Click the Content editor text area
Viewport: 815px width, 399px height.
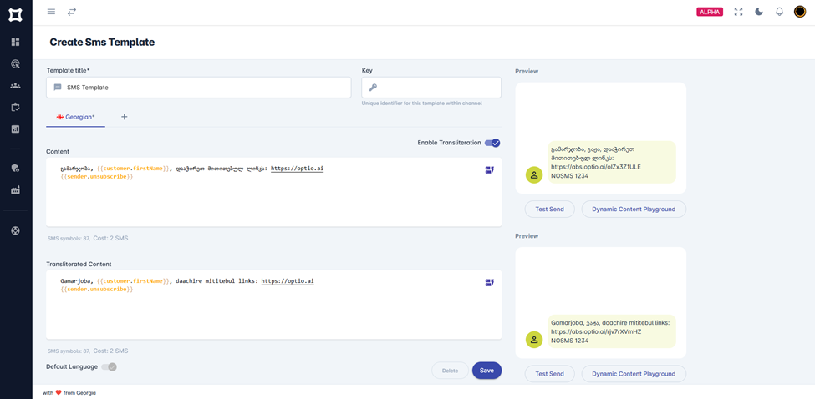pos(274,192)
